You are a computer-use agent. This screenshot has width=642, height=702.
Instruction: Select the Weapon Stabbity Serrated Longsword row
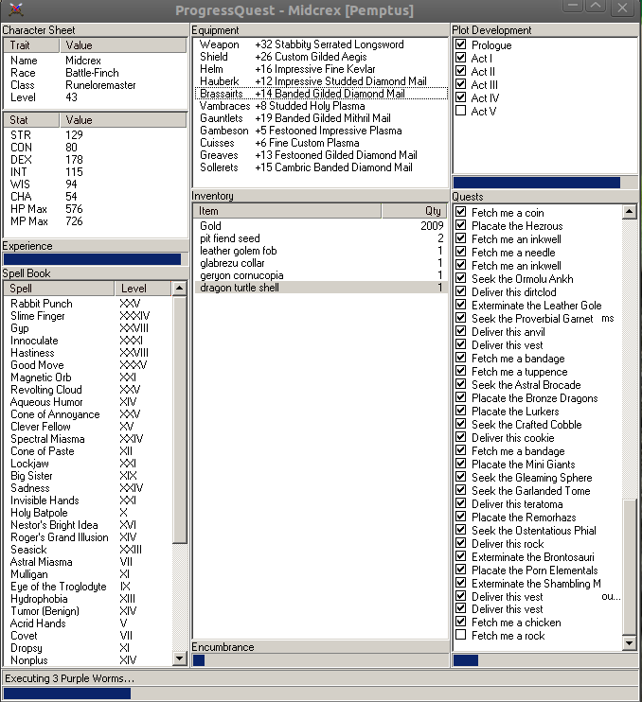tap(321, 44)
